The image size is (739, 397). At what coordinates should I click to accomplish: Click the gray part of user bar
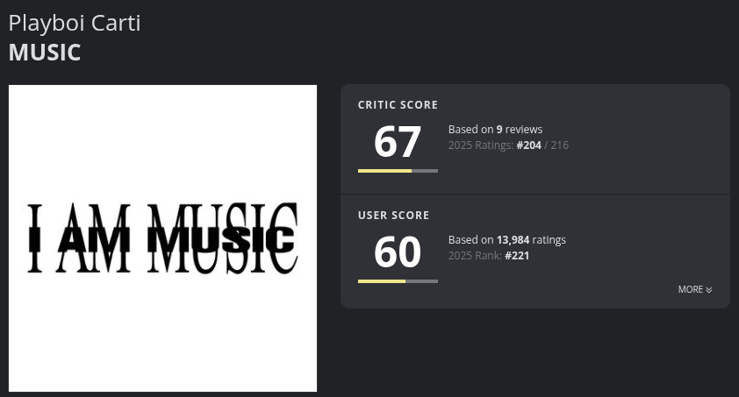tap(421, 281)
